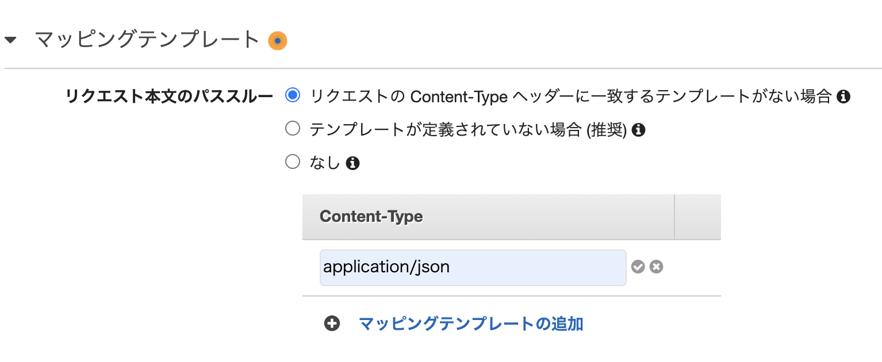Click the Content-Type column header
The image size is (882, 362).
point(373,217)
